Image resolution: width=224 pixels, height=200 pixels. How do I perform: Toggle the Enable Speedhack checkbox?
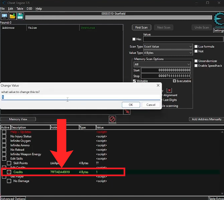(196, 66)
